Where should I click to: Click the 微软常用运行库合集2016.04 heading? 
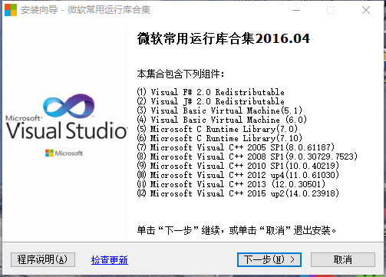[x=223, y=38]
